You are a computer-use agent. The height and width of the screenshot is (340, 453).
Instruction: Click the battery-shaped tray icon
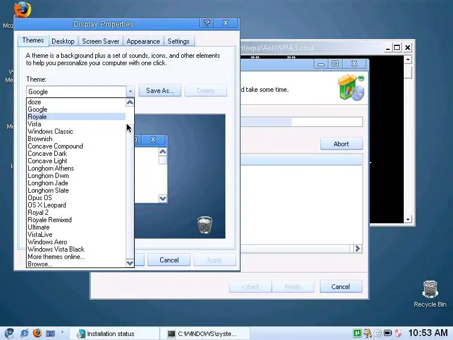point(388,333)
